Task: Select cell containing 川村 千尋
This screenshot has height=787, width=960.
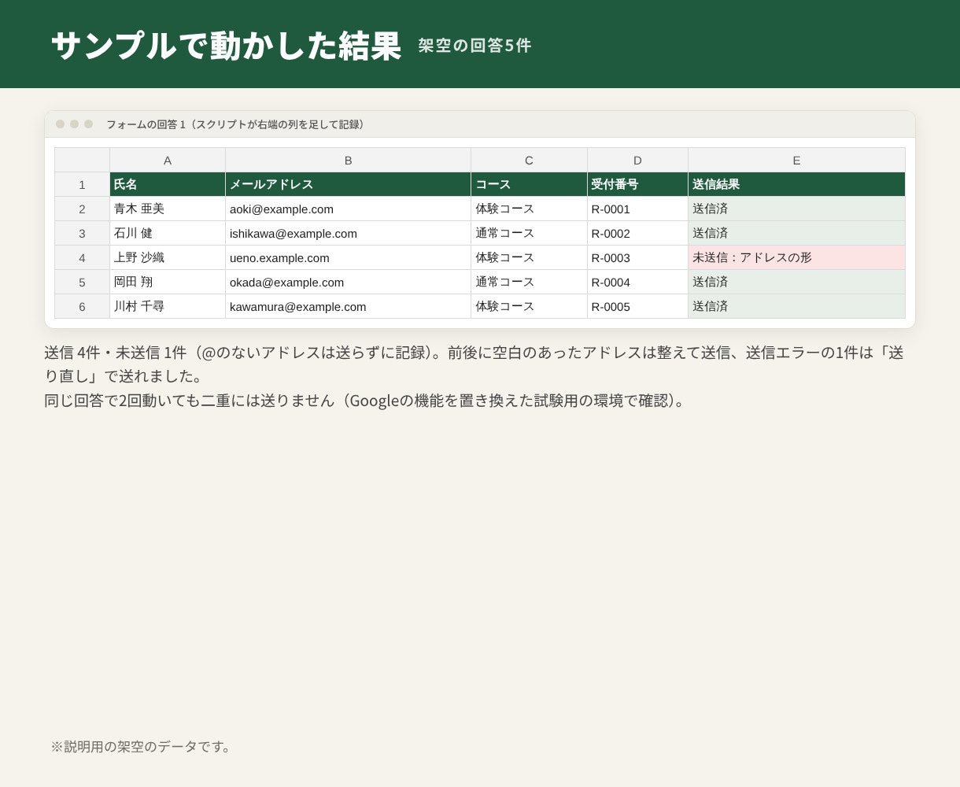Action: point(168,306)
